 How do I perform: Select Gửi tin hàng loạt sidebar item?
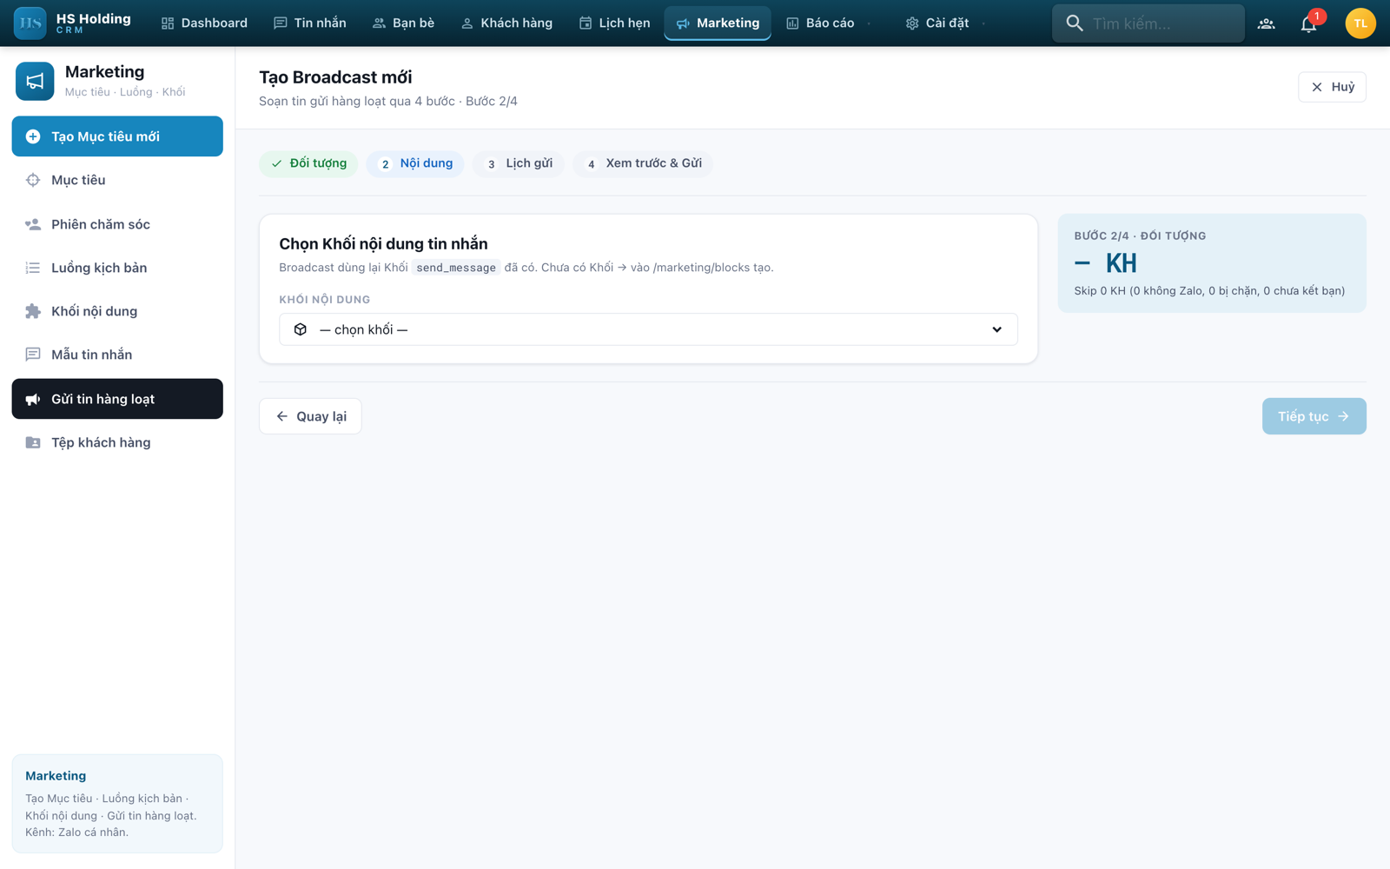pyautogui.click(x=117, y=399)
